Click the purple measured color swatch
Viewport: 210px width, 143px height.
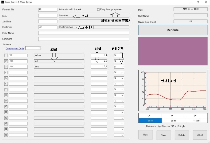(x=173, y=51)
